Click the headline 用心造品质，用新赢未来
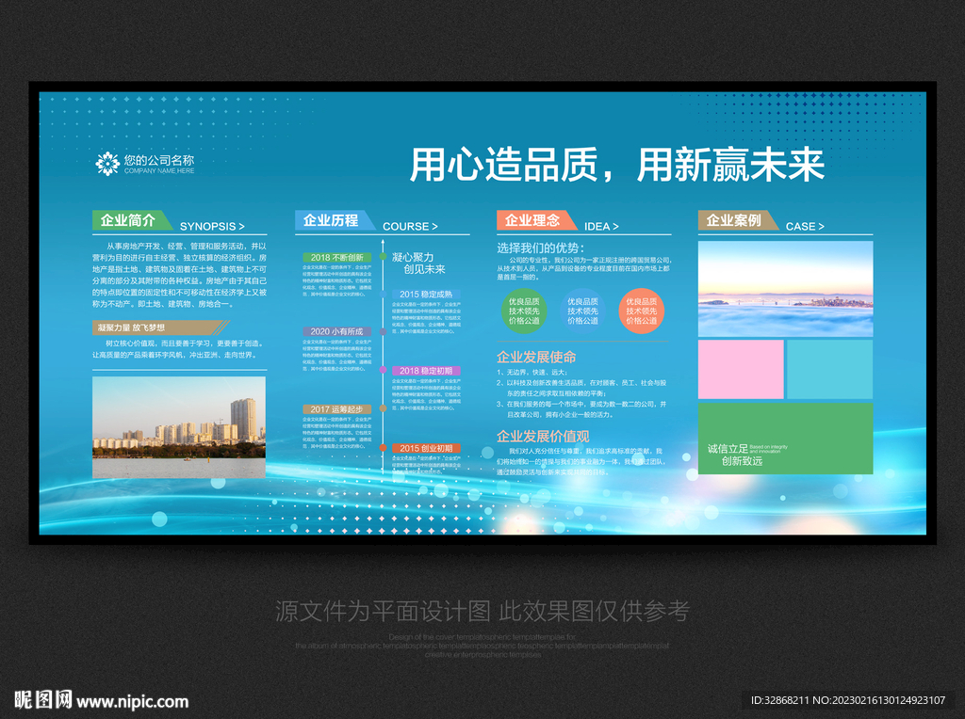The height and width of the screenshot is (719, 965). (x=616, y=165)
